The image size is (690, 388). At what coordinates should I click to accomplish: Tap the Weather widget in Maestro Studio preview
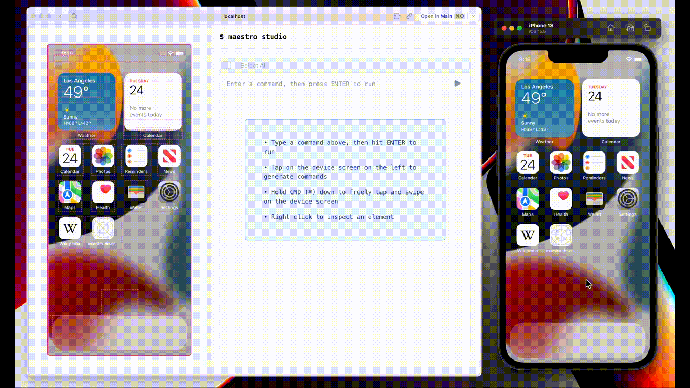coord(87,102)
